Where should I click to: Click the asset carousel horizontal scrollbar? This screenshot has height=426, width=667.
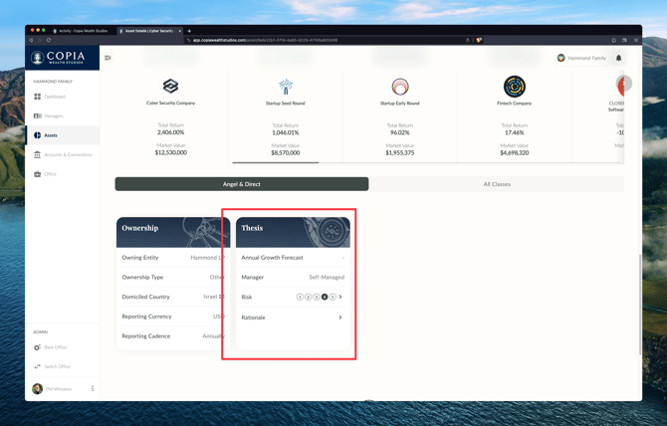click(276, 162)
